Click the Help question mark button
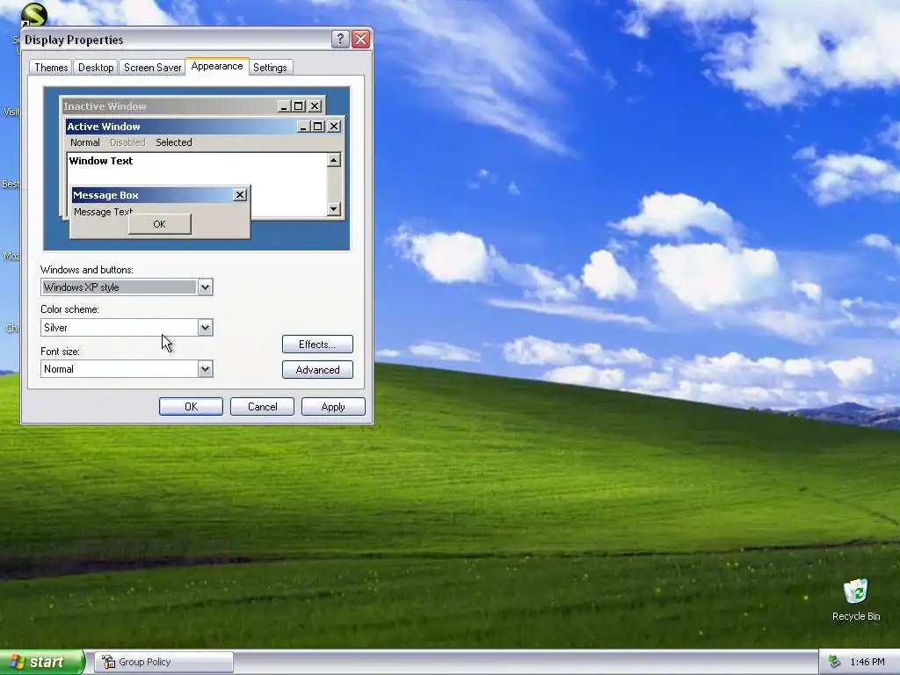 tap(340, 39)
